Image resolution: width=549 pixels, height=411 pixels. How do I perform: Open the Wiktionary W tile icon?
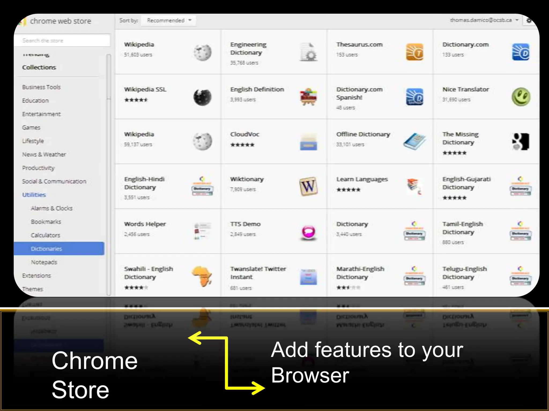[308, 187]
